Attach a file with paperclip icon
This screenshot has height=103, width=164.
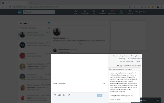tap(60, 95)
